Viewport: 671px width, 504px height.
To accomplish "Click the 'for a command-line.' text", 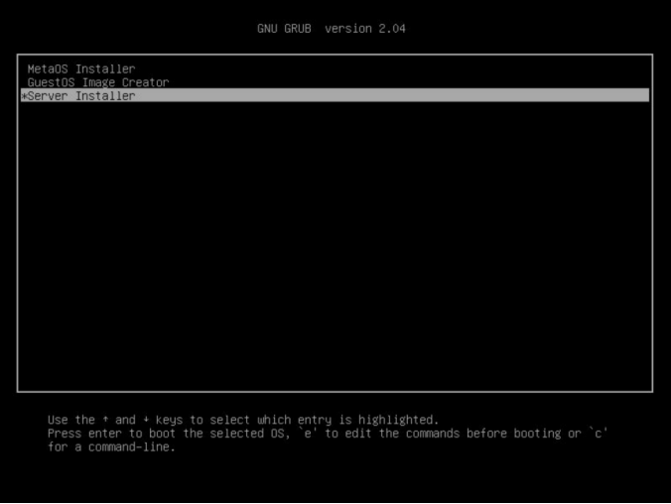I will pos(111,447).
